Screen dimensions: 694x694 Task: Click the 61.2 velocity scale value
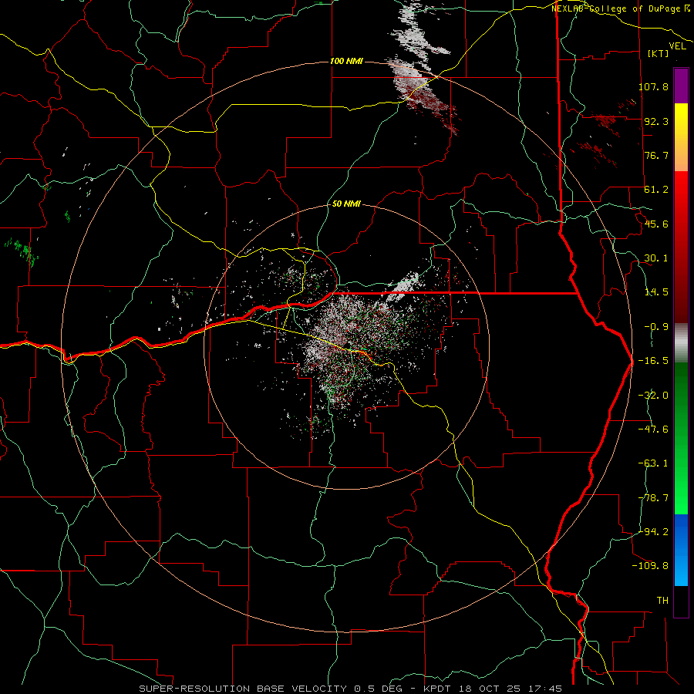tap(656, 190)
